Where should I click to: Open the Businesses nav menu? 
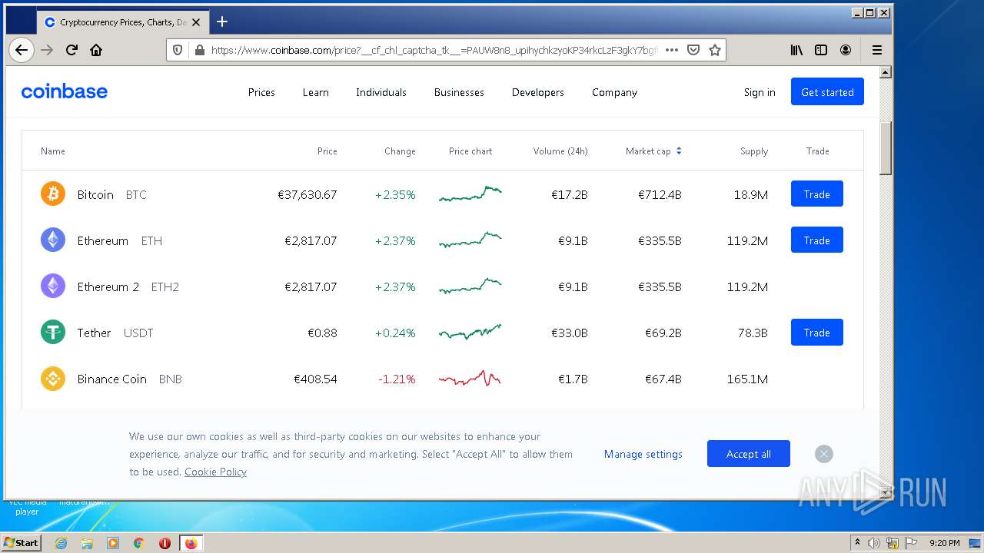(459, 92)
